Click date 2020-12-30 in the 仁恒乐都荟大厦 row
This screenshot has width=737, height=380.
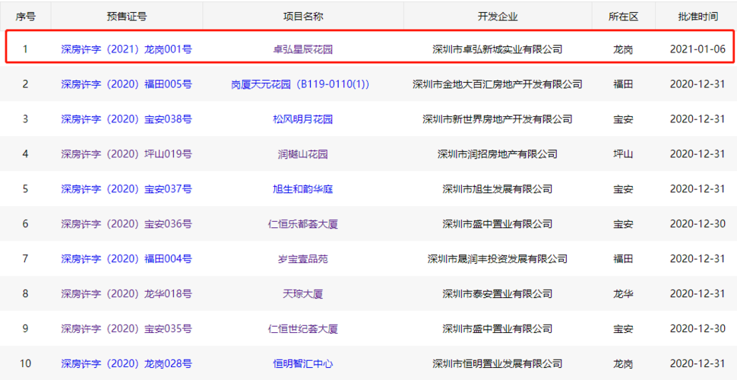(698, 224)
